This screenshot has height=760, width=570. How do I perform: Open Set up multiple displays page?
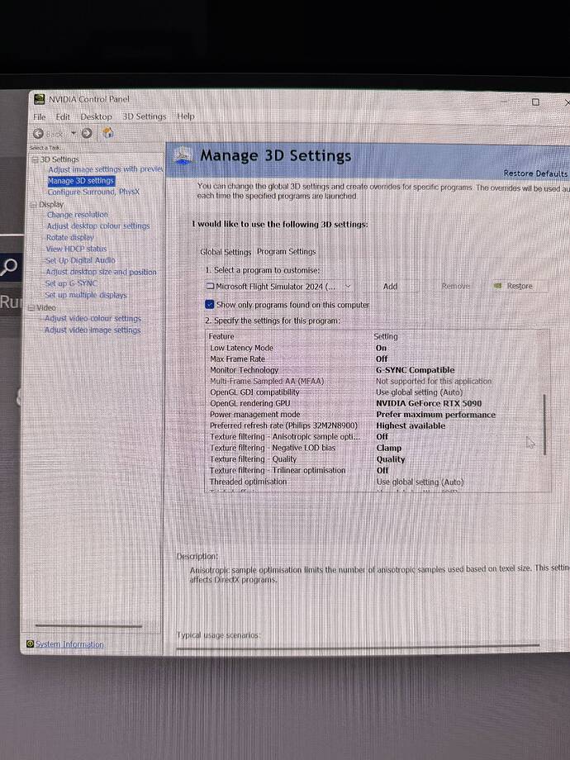pos(85,295)
